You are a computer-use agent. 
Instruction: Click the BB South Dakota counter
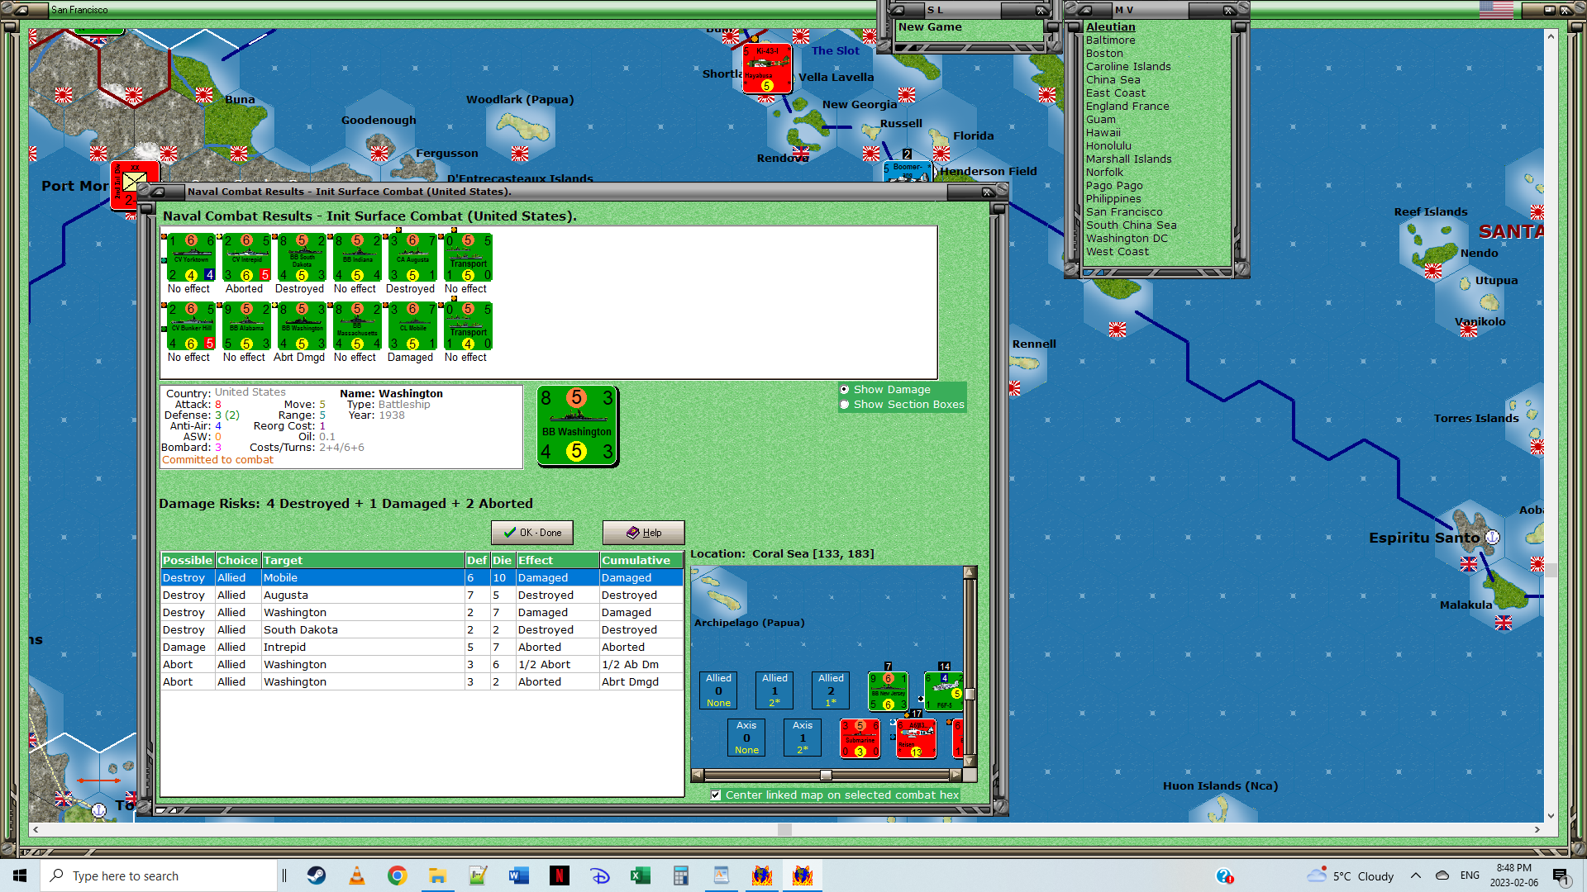(302, 258)
